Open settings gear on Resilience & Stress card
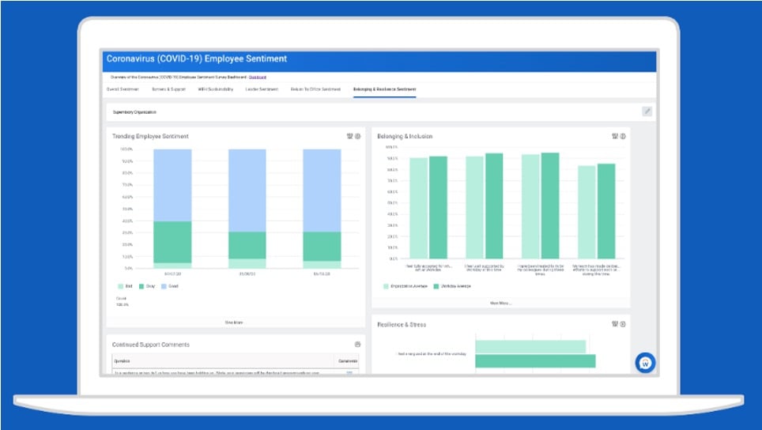The image size is (762, 430). click(x=623, y=324)
